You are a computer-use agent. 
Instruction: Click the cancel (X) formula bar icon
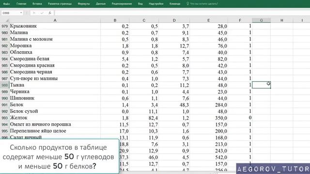tap(34, 13)
